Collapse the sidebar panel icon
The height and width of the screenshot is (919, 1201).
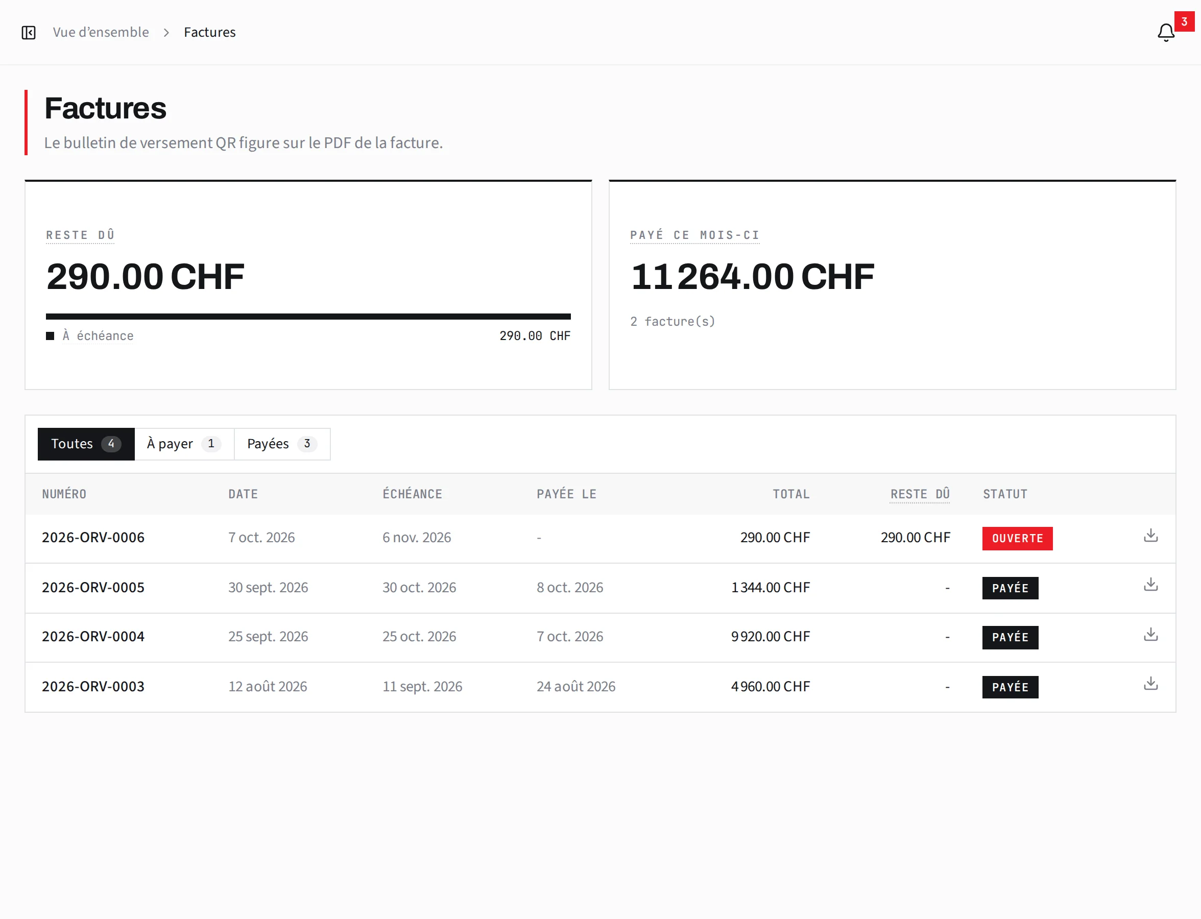29,33
